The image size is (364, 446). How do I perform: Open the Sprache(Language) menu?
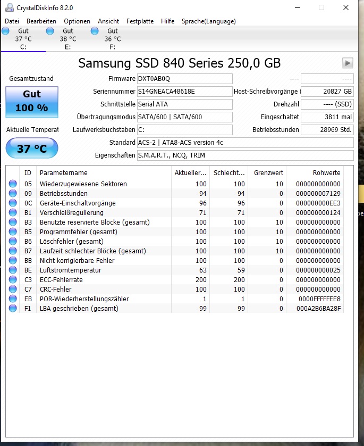209,21
